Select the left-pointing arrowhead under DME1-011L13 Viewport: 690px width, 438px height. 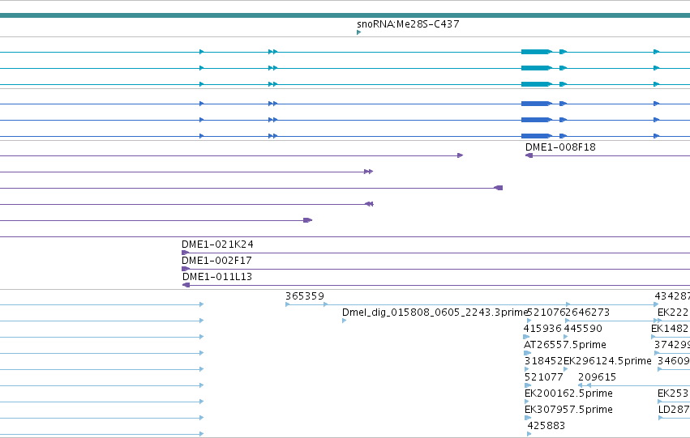186,285
